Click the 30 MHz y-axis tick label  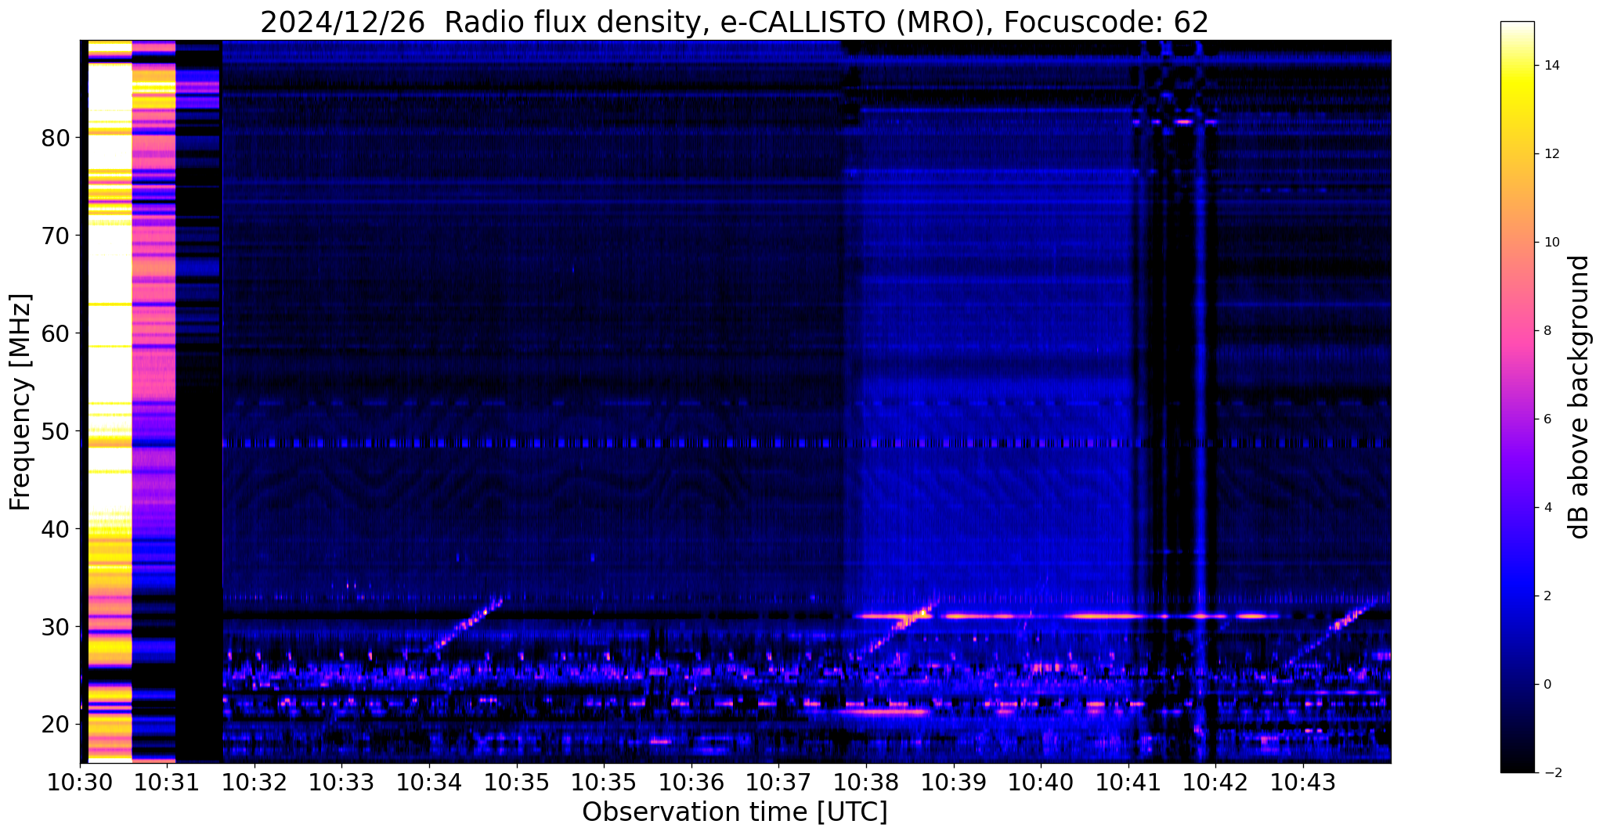56,627
